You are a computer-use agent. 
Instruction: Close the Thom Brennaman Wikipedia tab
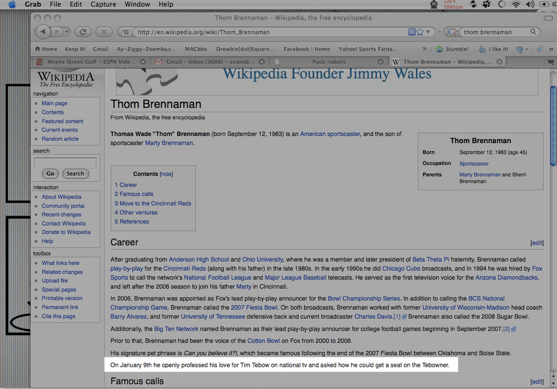[499, 62]
